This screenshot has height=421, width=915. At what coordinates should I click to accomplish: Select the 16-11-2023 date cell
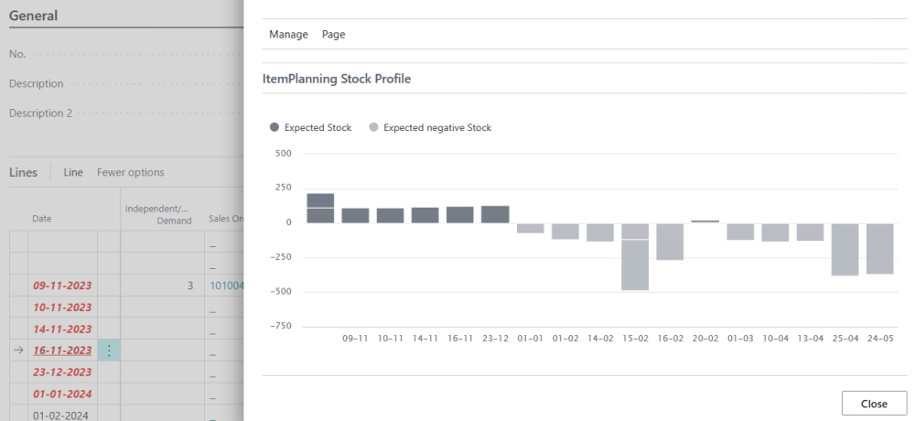(x=62, y=351)
